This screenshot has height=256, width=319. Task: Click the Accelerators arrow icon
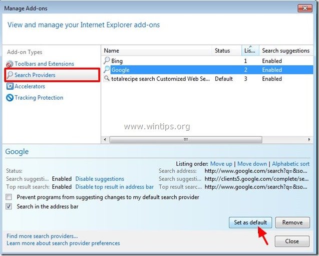(x=10, y=86)
